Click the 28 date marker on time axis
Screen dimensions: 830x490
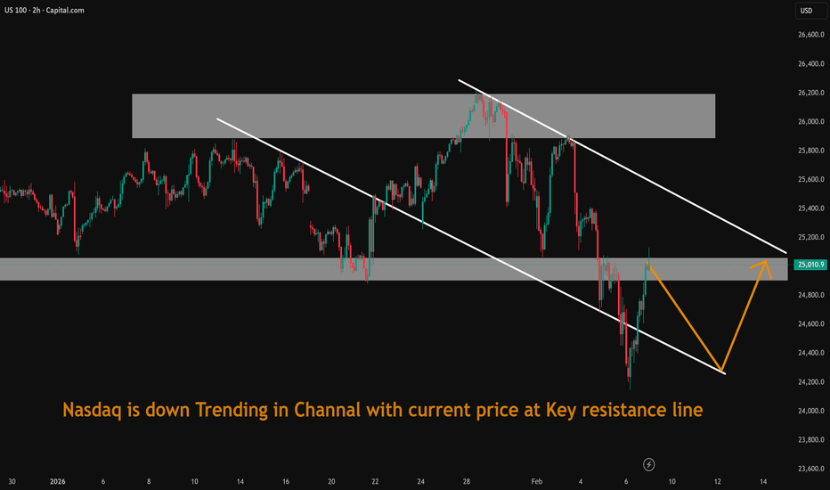[467, 482]
